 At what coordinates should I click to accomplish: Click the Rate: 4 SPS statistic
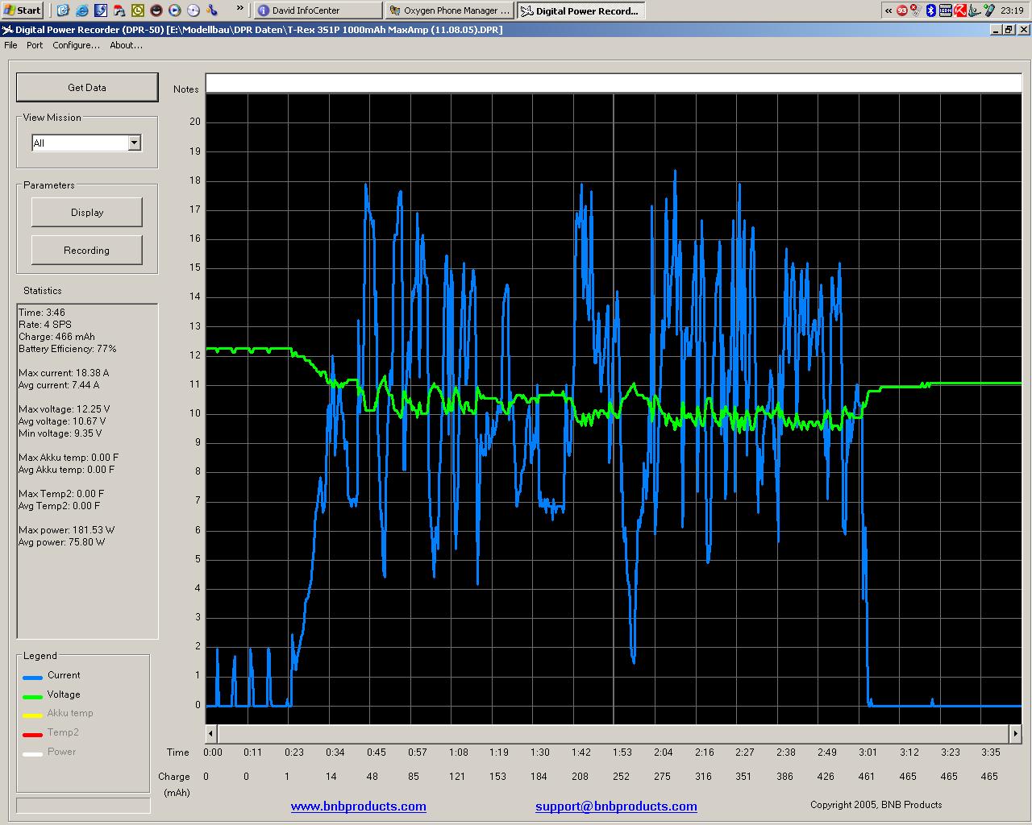[x=45, y=325]
